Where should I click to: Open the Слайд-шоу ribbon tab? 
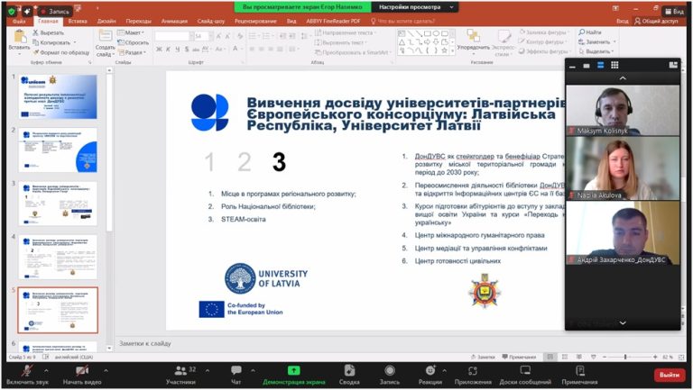pos(211,21)
